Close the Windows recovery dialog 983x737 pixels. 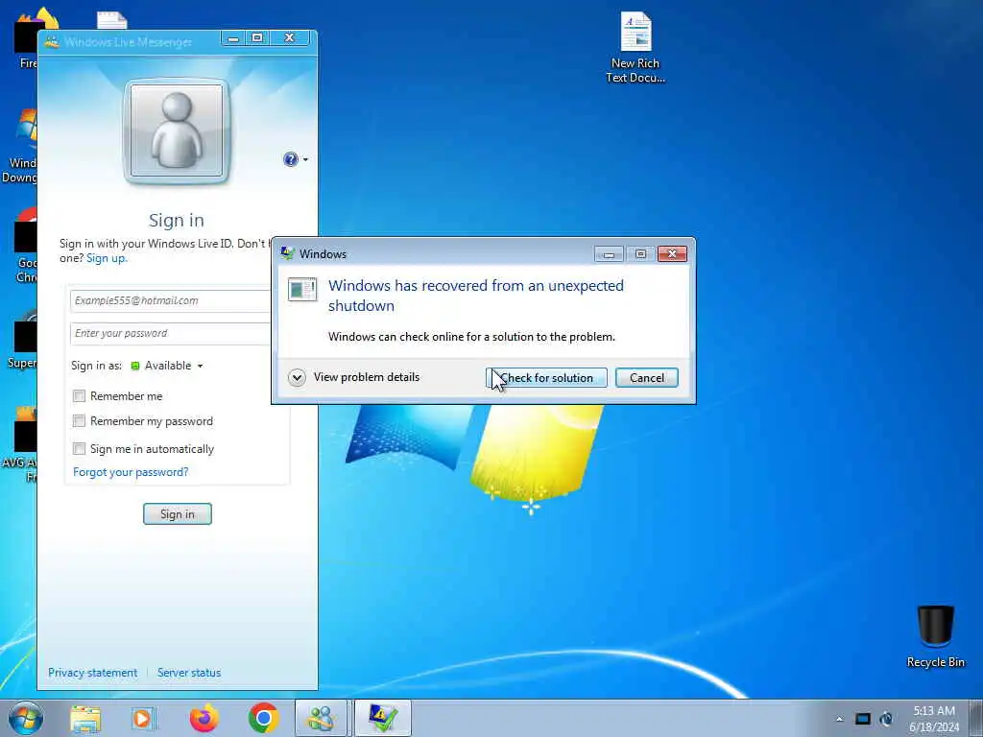[672, 253]
